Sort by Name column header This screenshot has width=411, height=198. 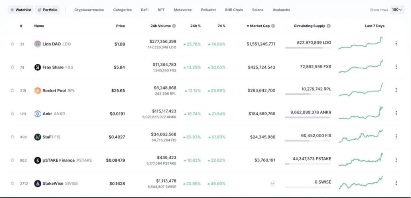point(39,26)
